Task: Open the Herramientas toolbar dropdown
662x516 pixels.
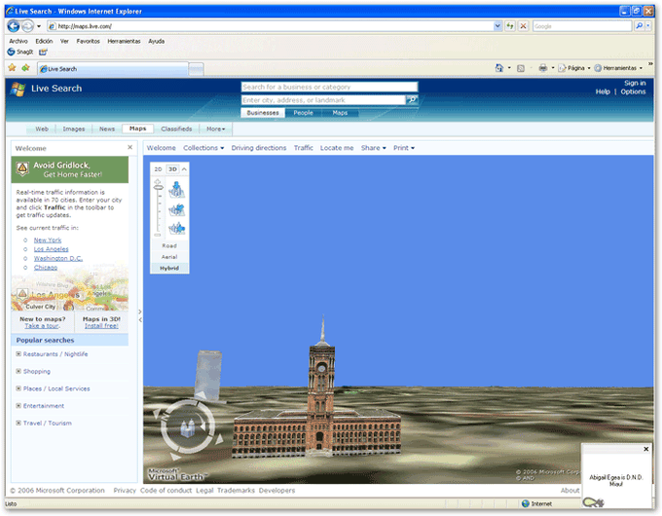Action: pos(618,68)
